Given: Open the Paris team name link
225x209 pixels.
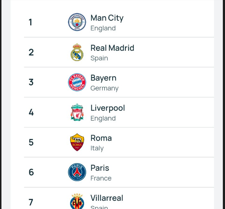Looking at the screenshot, I should (x=100, y=168).
